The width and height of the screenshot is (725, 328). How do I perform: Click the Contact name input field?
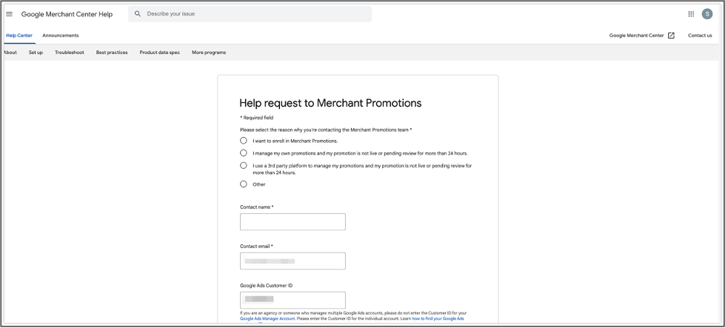click(293, 221)
